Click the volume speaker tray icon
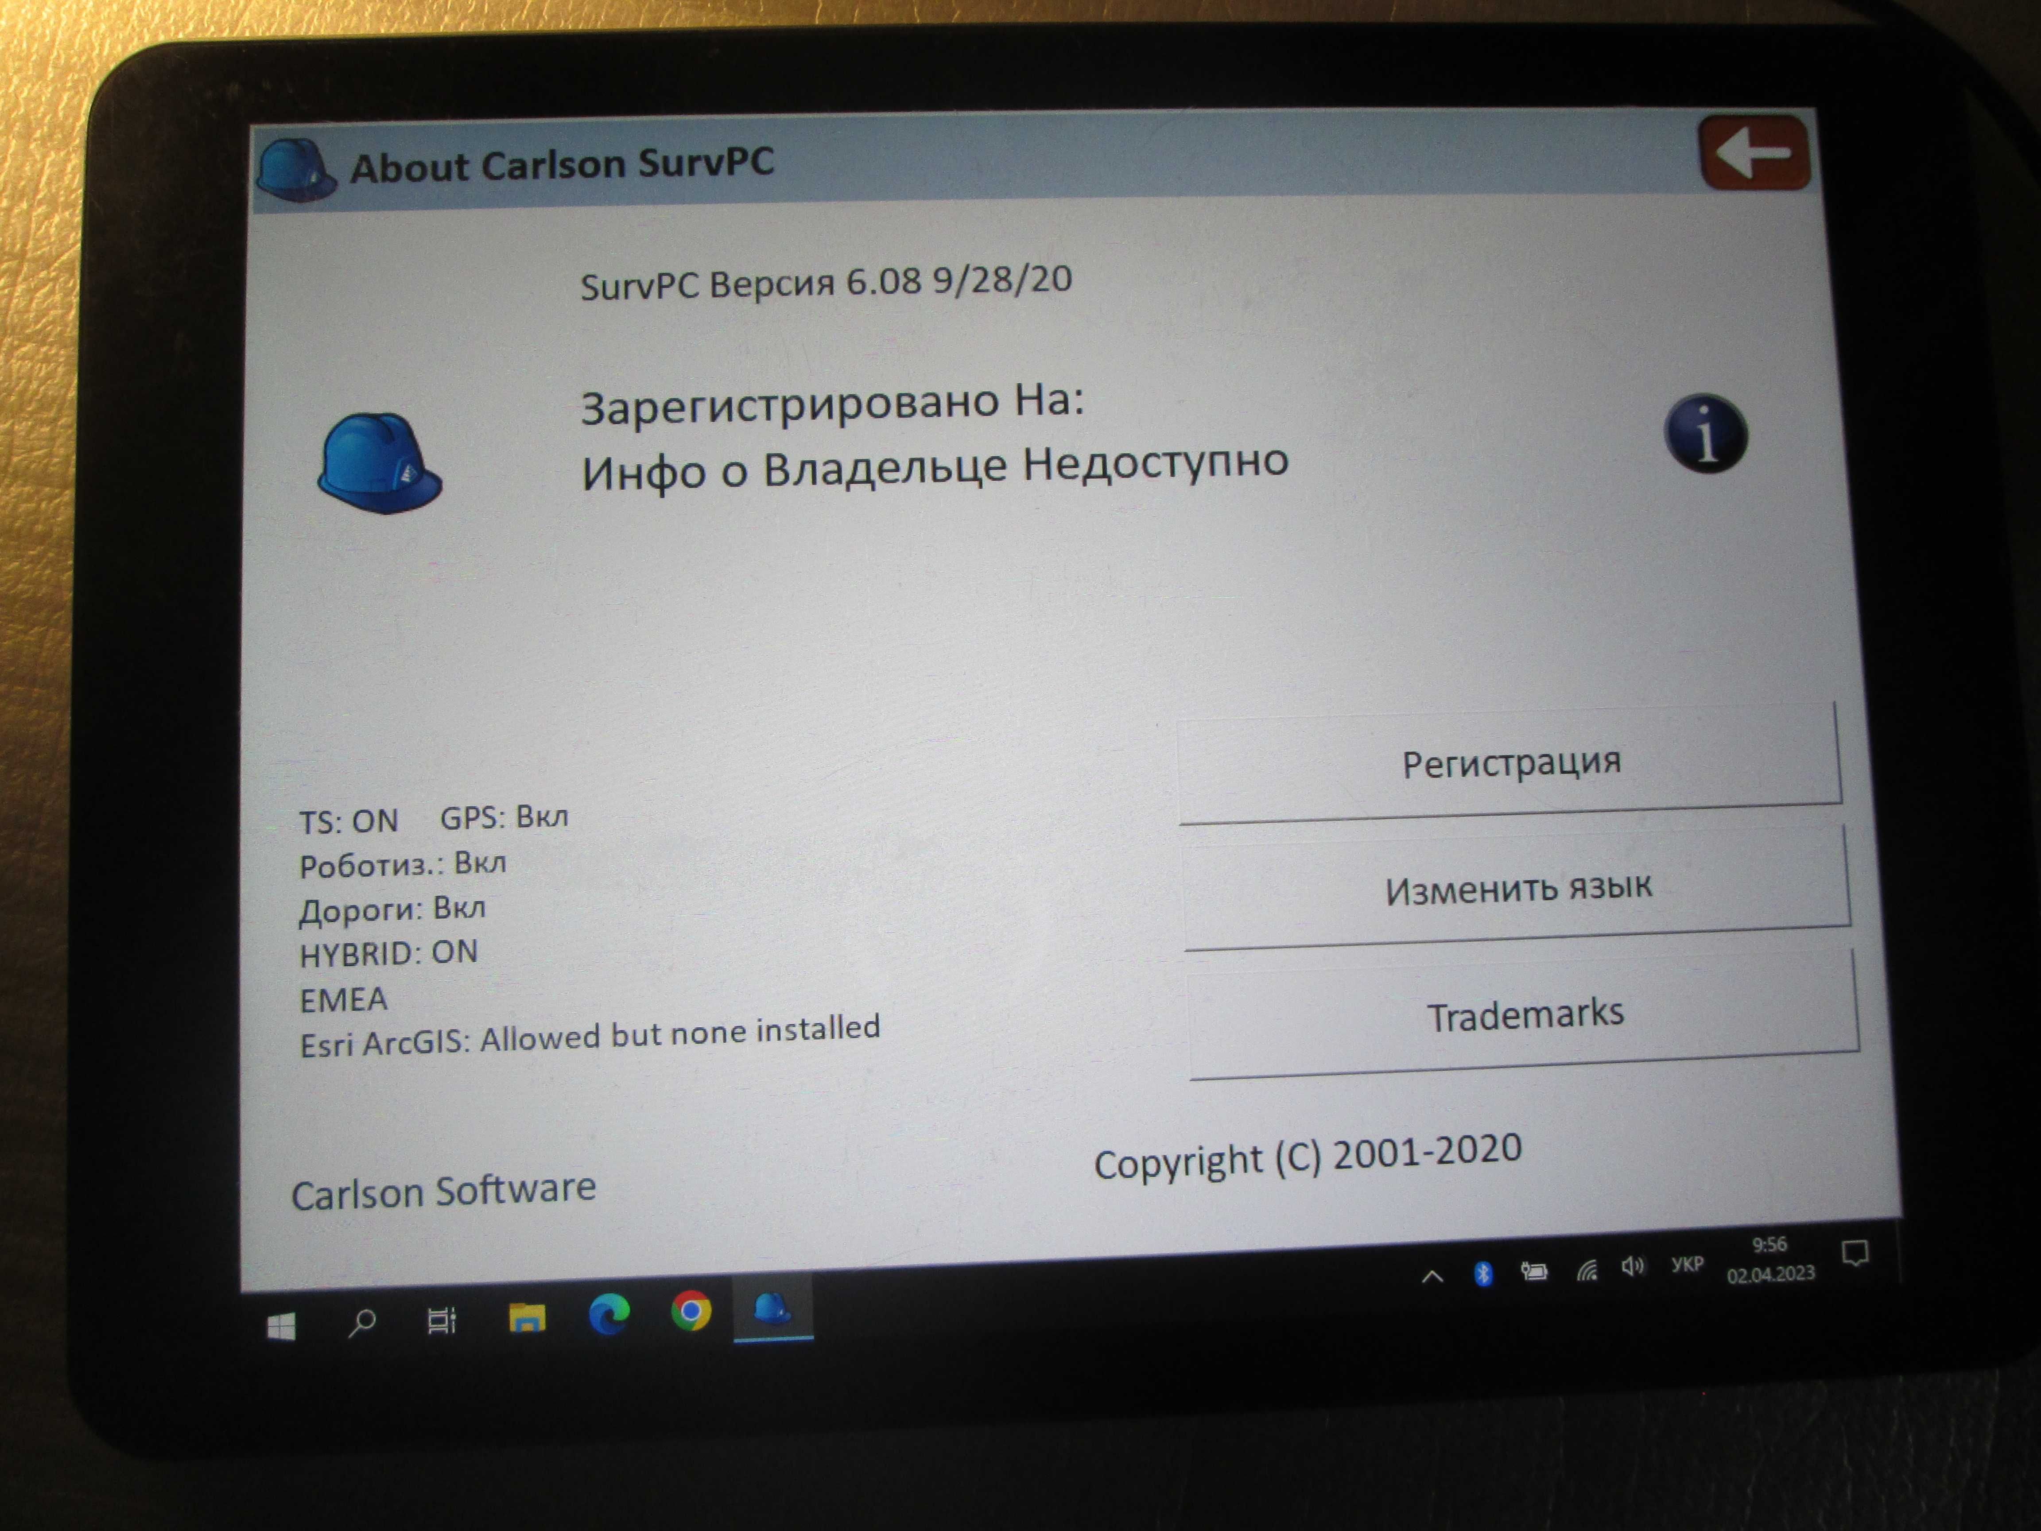2041x1531 pixels. (1632, 1266)
